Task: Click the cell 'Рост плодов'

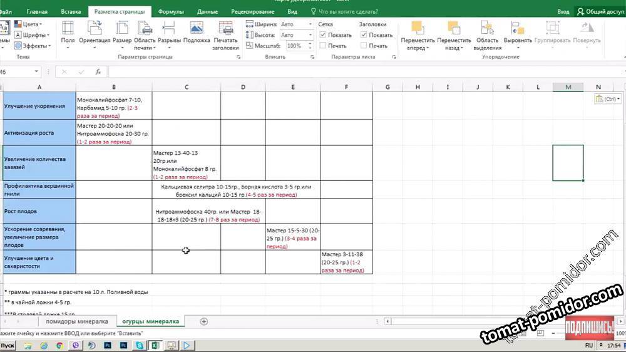Action: (x=39, y=211)
